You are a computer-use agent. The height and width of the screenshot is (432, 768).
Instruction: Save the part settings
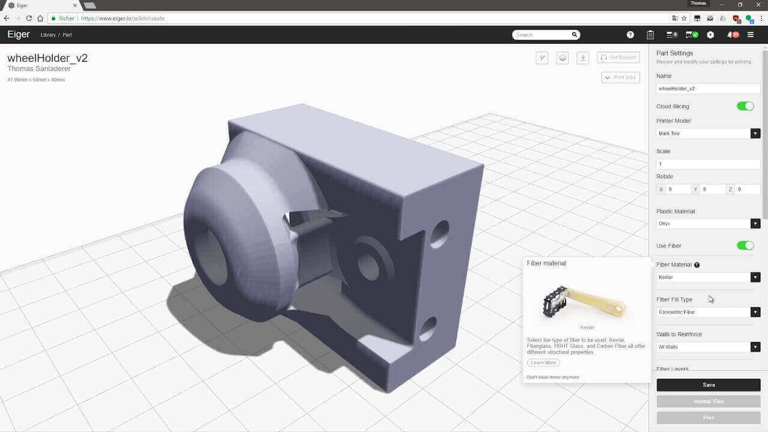click(708, 385)
